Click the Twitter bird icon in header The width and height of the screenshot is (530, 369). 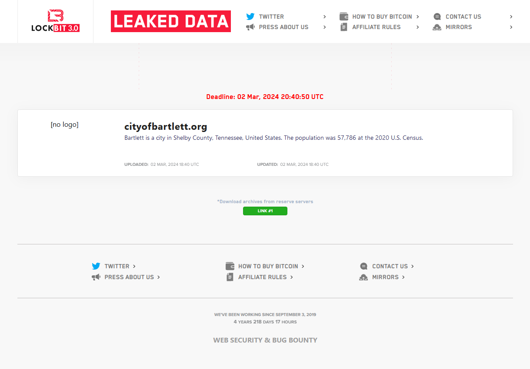coord(250,16)
